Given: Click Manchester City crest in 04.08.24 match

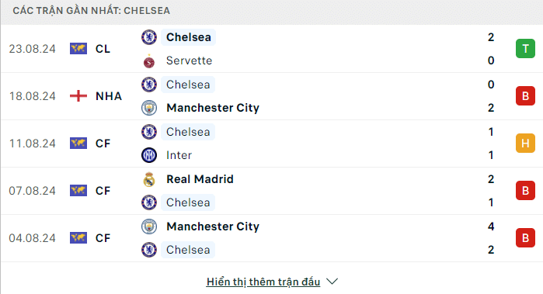Looking at the screenshot, I should (149, 227).
